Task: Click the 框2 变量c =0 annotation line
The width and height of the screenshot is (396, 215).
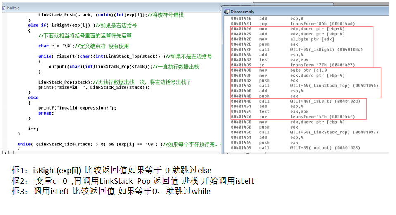Action: click(133, 181)
